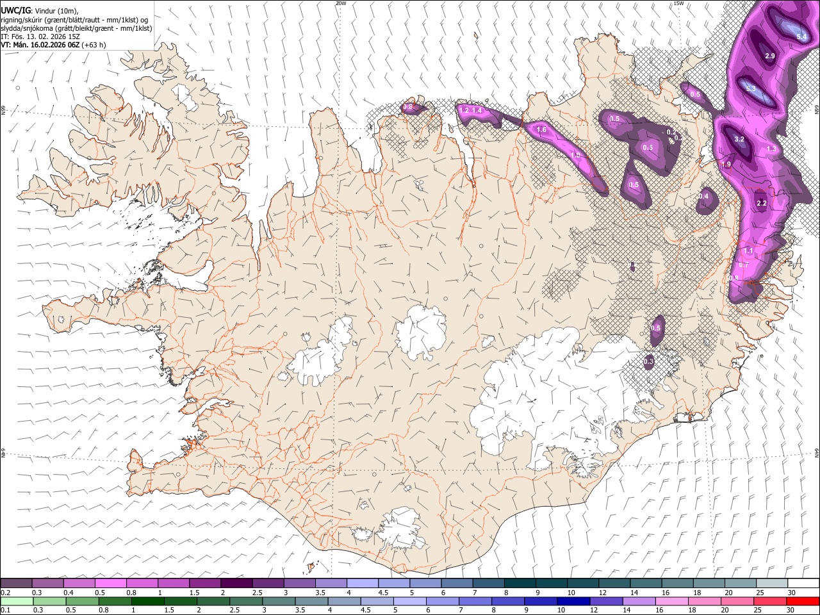
Task: Select the 5.3 precipitation value on the map
Action: coord(751,88)
